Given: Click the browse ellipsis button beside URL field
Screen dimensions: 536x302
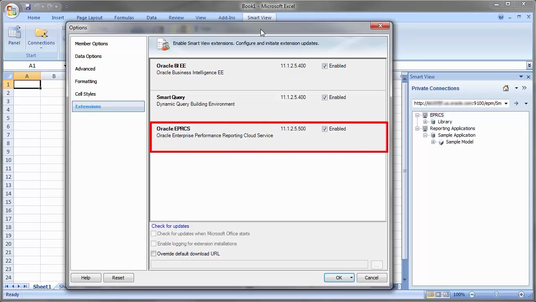Looking at the screenshot, I should point(376,265).
